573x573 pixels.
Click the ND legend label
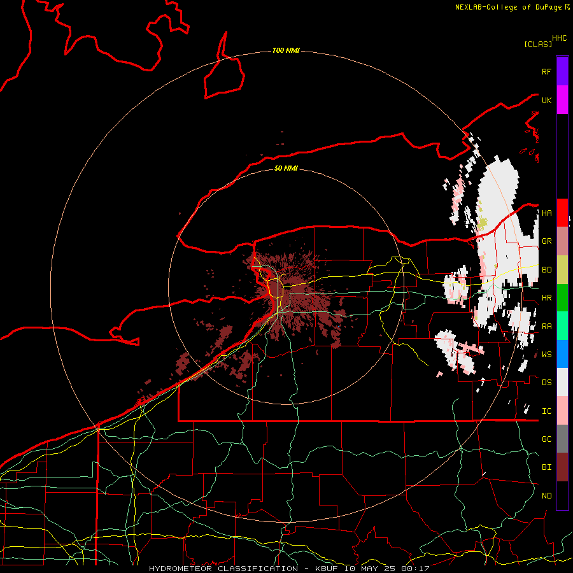pyautogui.click(x=547, y=496)
